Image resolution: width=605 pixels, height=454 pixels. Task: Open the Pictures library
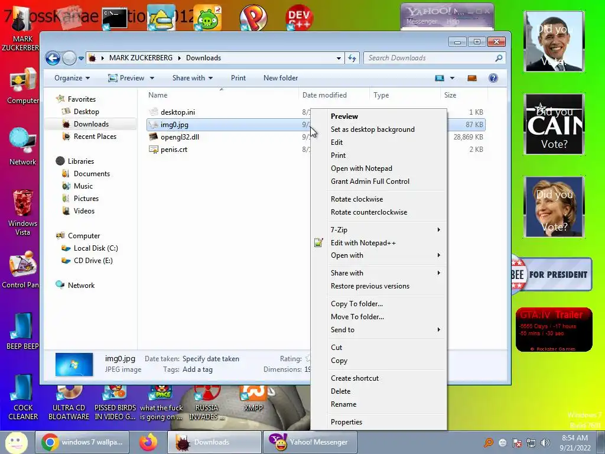[x=86, y=199]
